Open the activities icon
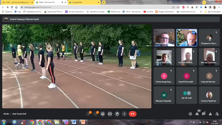The image size is (222, 125). click(x=210, y=114)
